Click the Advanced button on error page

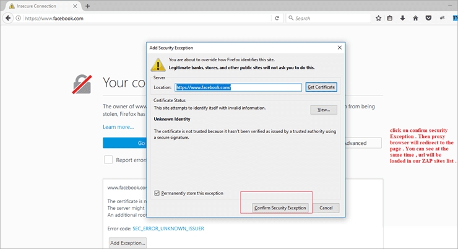363,143
